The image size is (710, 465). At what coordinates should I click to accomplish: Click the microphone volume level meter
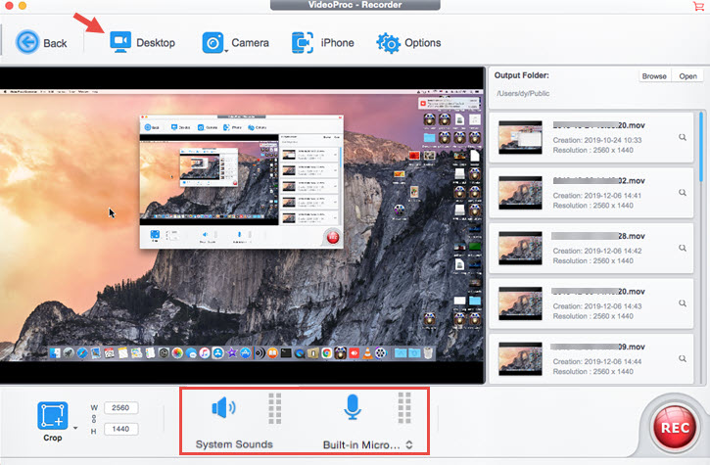[x=404, y=408]
